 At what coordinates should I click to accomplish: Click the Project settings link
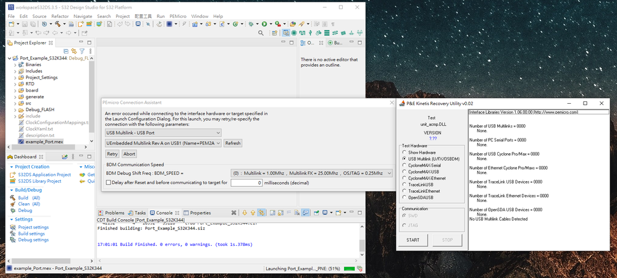coord(33,227)
